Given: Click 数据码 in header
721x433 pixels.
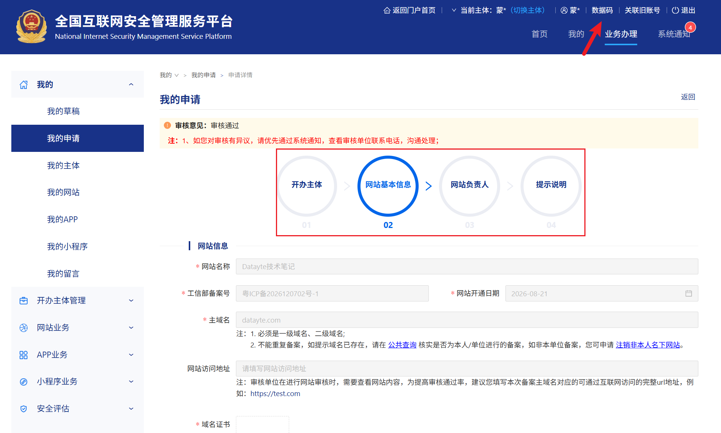Looking at the screenshot, I should 602,11.
